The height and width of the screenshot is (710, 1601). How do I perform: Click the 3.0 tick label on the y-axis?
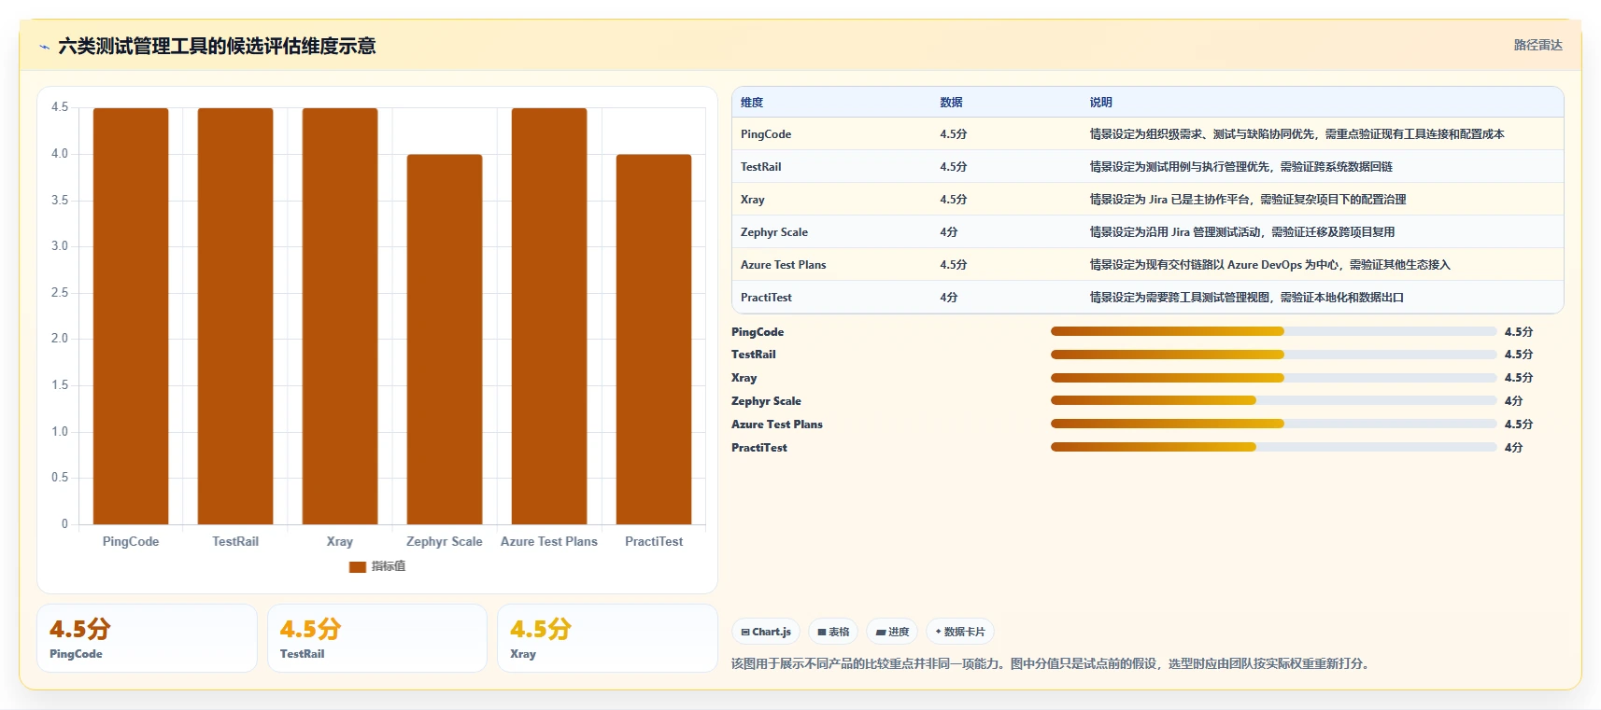click(x=60, y=246)
